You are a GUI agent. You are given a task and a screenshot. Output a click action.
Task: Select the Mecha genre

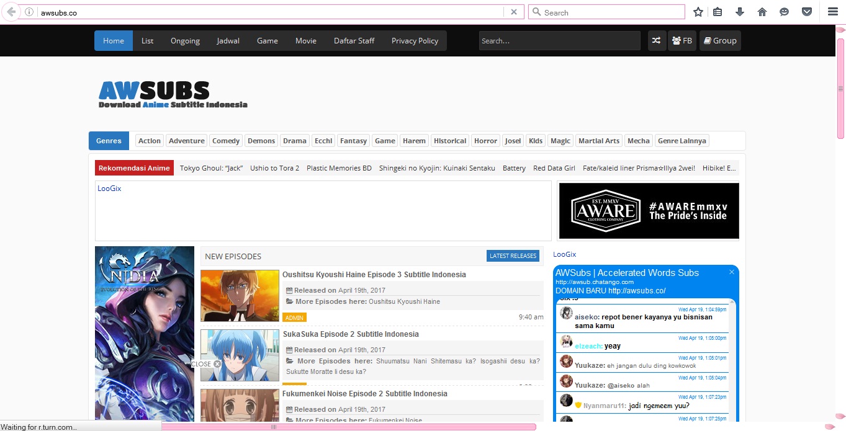[639, 141]
